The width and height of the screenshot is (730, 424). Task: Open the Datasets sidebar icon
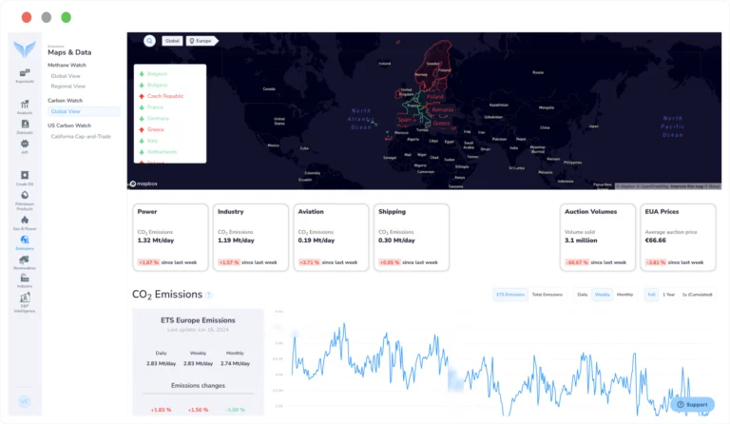pos(25,125)
